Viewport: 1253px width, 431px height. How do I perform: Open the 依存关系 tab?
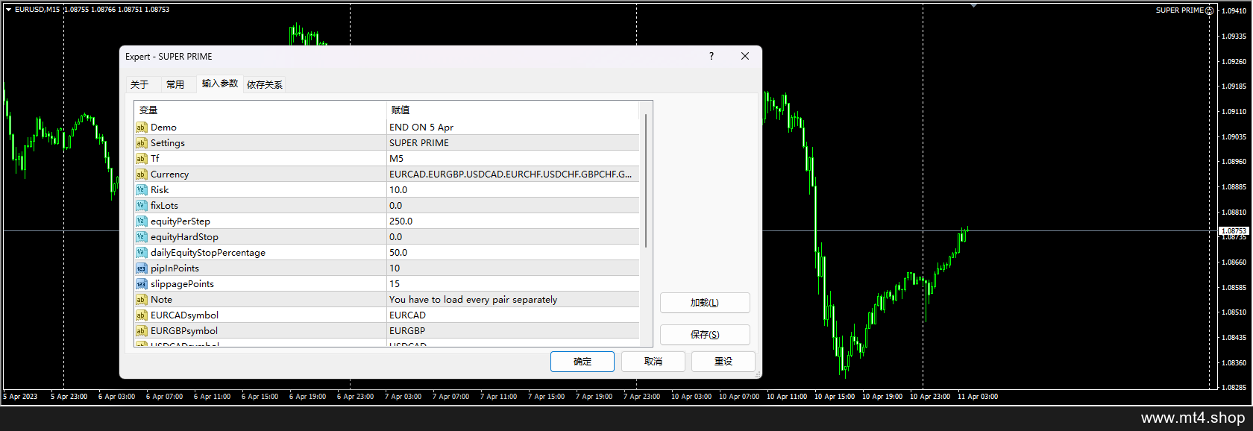tap(265, 84)
